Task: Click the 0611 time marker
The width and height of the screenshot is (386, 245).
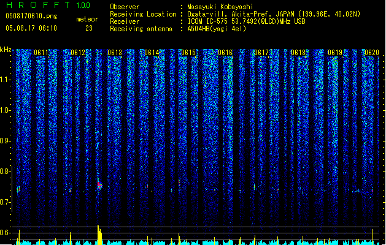Action: tap(41, 53)
